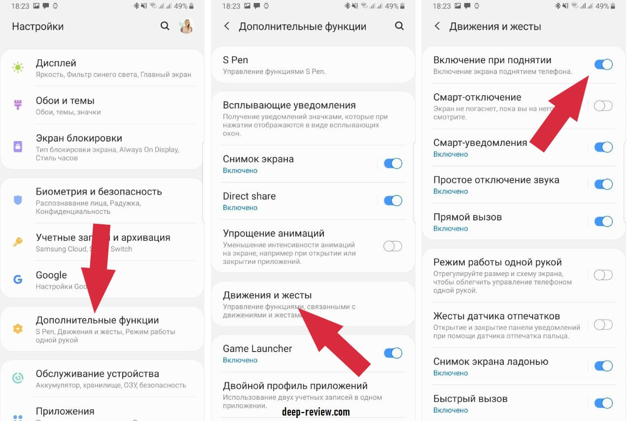This screenshot has width=630, height=421.
Task: Go back from Движения и жесты screen
Action: pos(437,26)
